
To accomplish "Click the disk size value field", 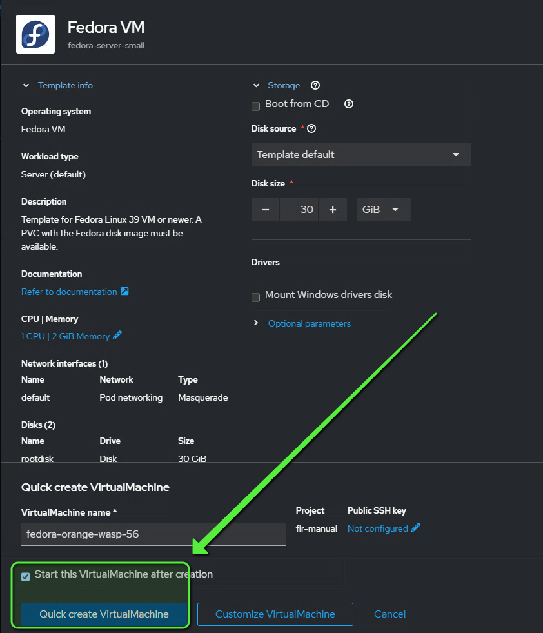I will click(x=299, y=210).
